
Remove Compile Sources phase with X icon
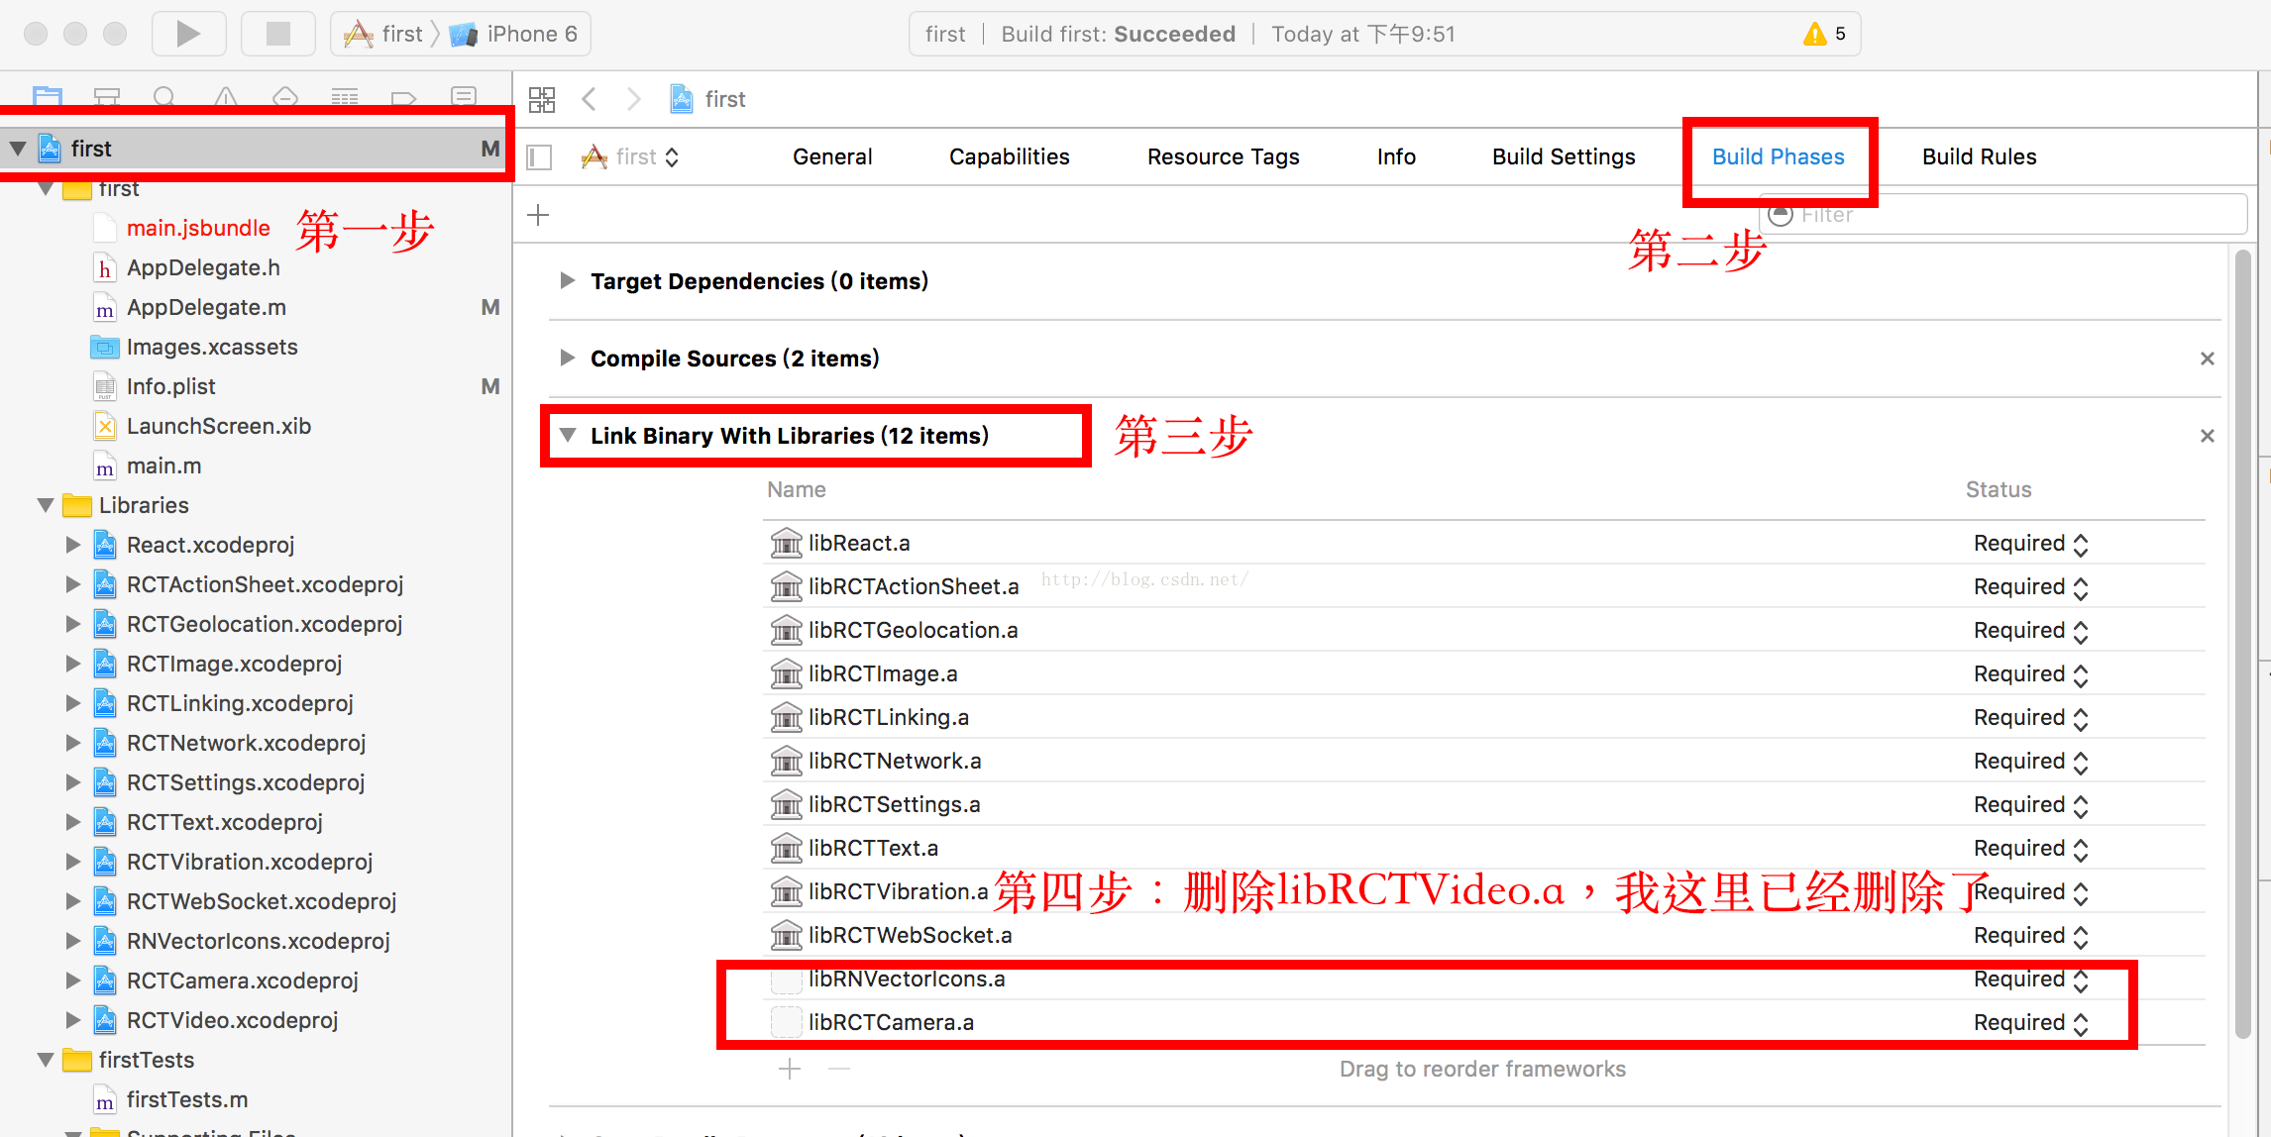click(x=2207, y=359)
